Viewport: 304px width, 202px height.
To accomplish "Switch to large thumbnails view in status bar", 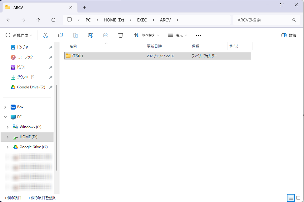I will tap(298, 198).
